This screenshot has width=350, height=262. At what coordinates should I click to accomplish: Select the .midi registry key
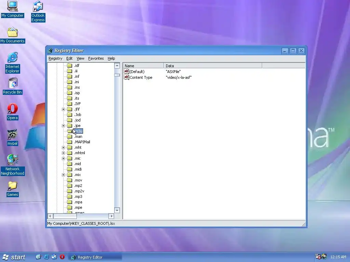[x=78, y=169]
